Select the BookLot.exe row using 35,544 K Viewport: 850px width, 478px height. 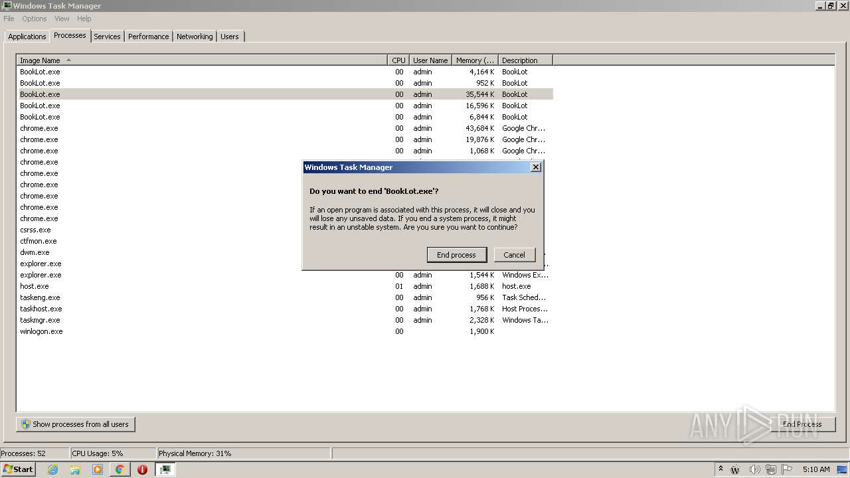click(x=285, y=94)
